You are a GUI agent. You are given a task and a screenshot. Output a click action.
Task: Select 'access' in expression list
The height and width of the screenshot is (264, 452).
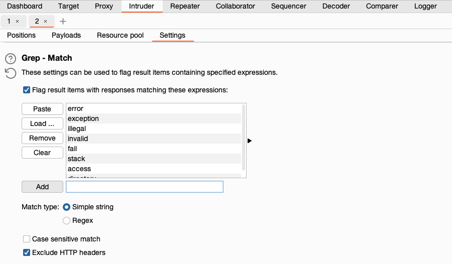click(154, 169)
